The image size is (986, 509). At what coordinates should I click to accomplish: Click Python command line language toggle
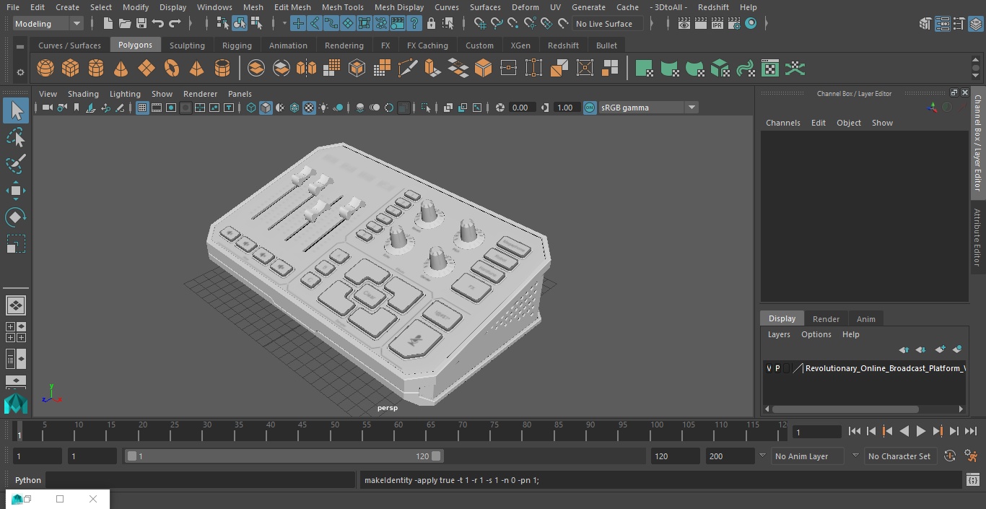tap(28, 480)
